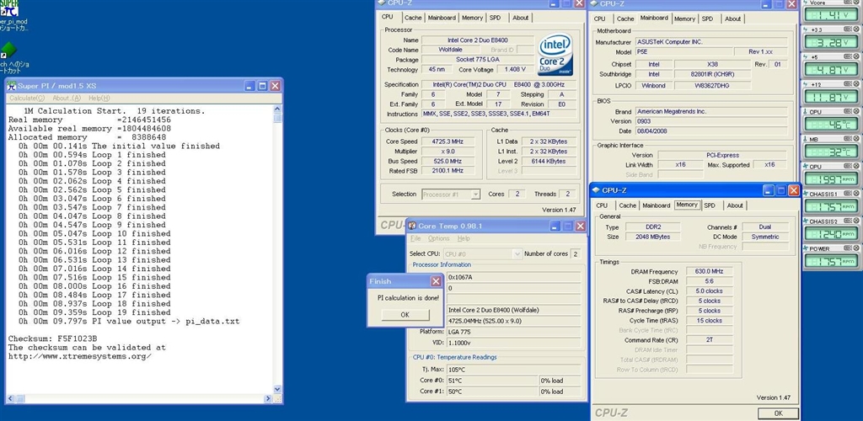
Task: Click the thermometer icon beside MB label
Action: 807,139
